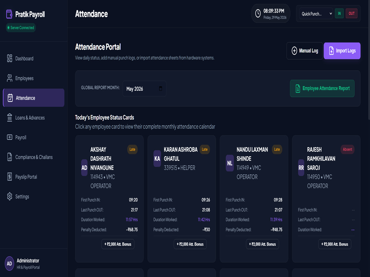Add Att. Bonus for Karan Ghatul
Viewport: 370px width, 277px height.
190,244
